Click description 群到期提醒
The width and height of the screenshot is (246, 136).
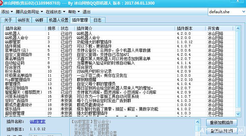[x=86, y=80]
